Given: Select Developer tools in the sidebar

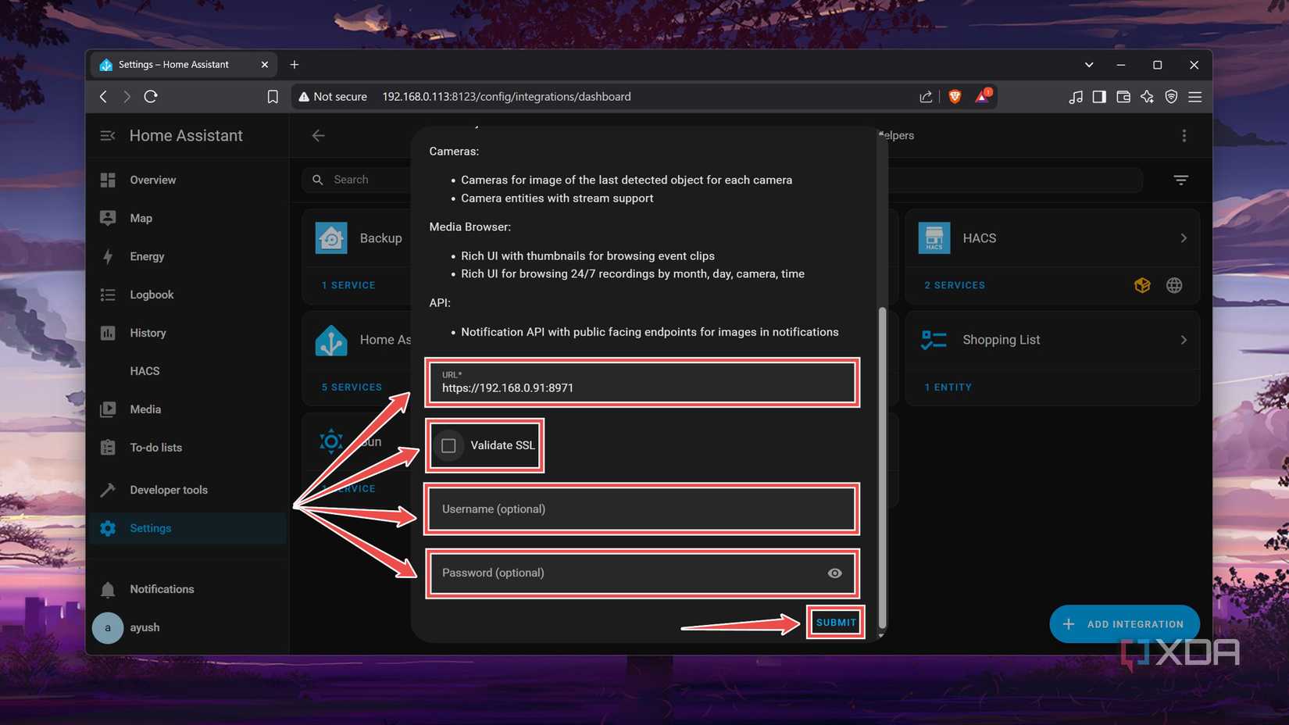Looking at the screenshot, I should 168,490.
